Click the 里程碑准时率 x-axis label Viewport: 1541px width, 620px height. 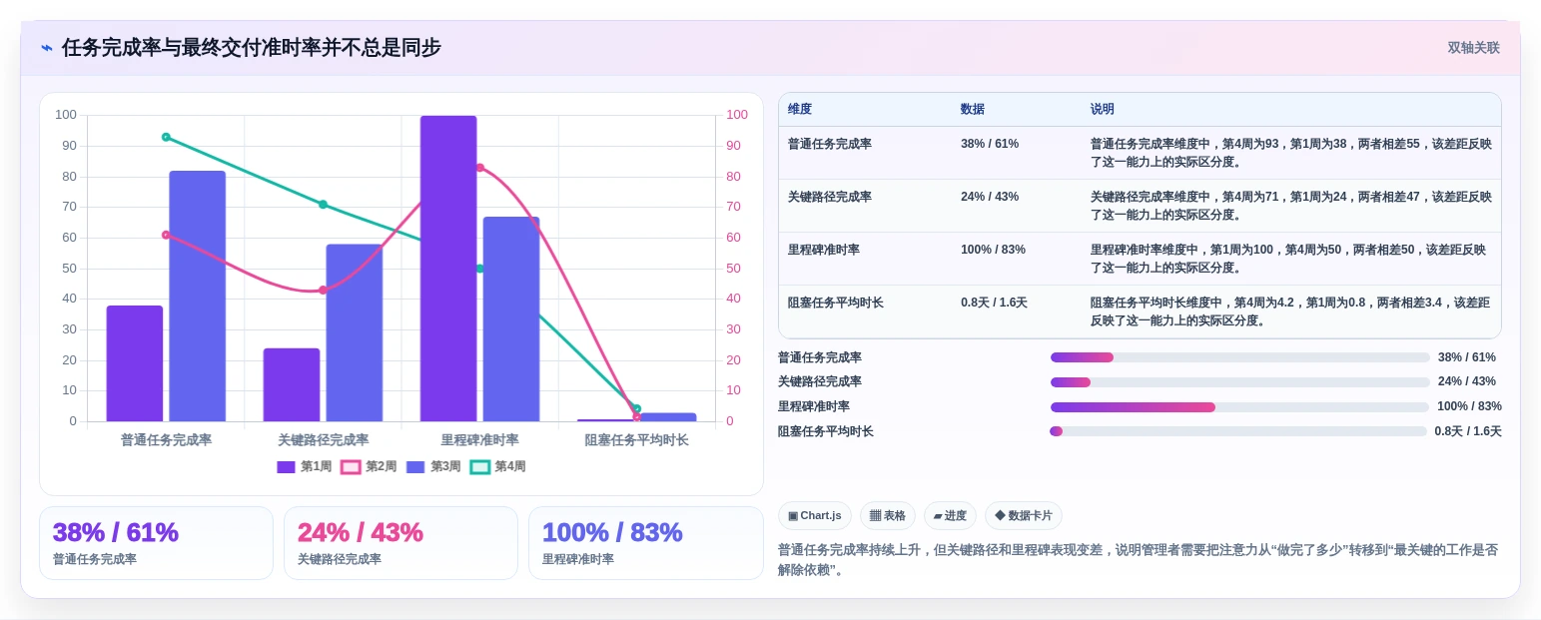[x=480, y=439]
